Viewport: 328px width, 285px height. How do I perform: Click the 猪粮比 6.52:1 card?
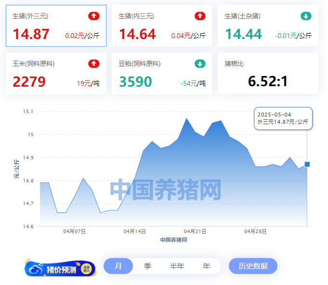pyautogui.click(x=268, y=73)
